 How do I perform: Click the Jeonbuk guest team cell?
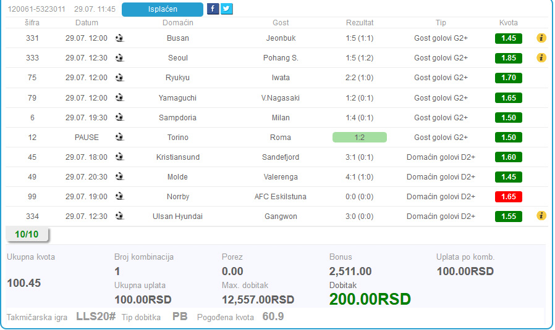click(x=281, y=38)
